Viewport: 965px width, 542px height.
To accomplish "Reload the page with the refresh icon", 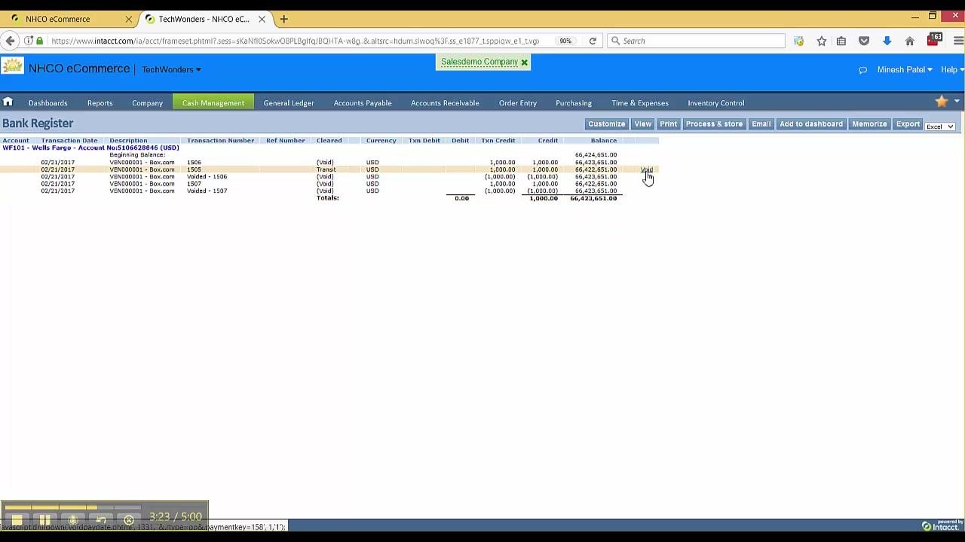I will [x=593, y=41].
